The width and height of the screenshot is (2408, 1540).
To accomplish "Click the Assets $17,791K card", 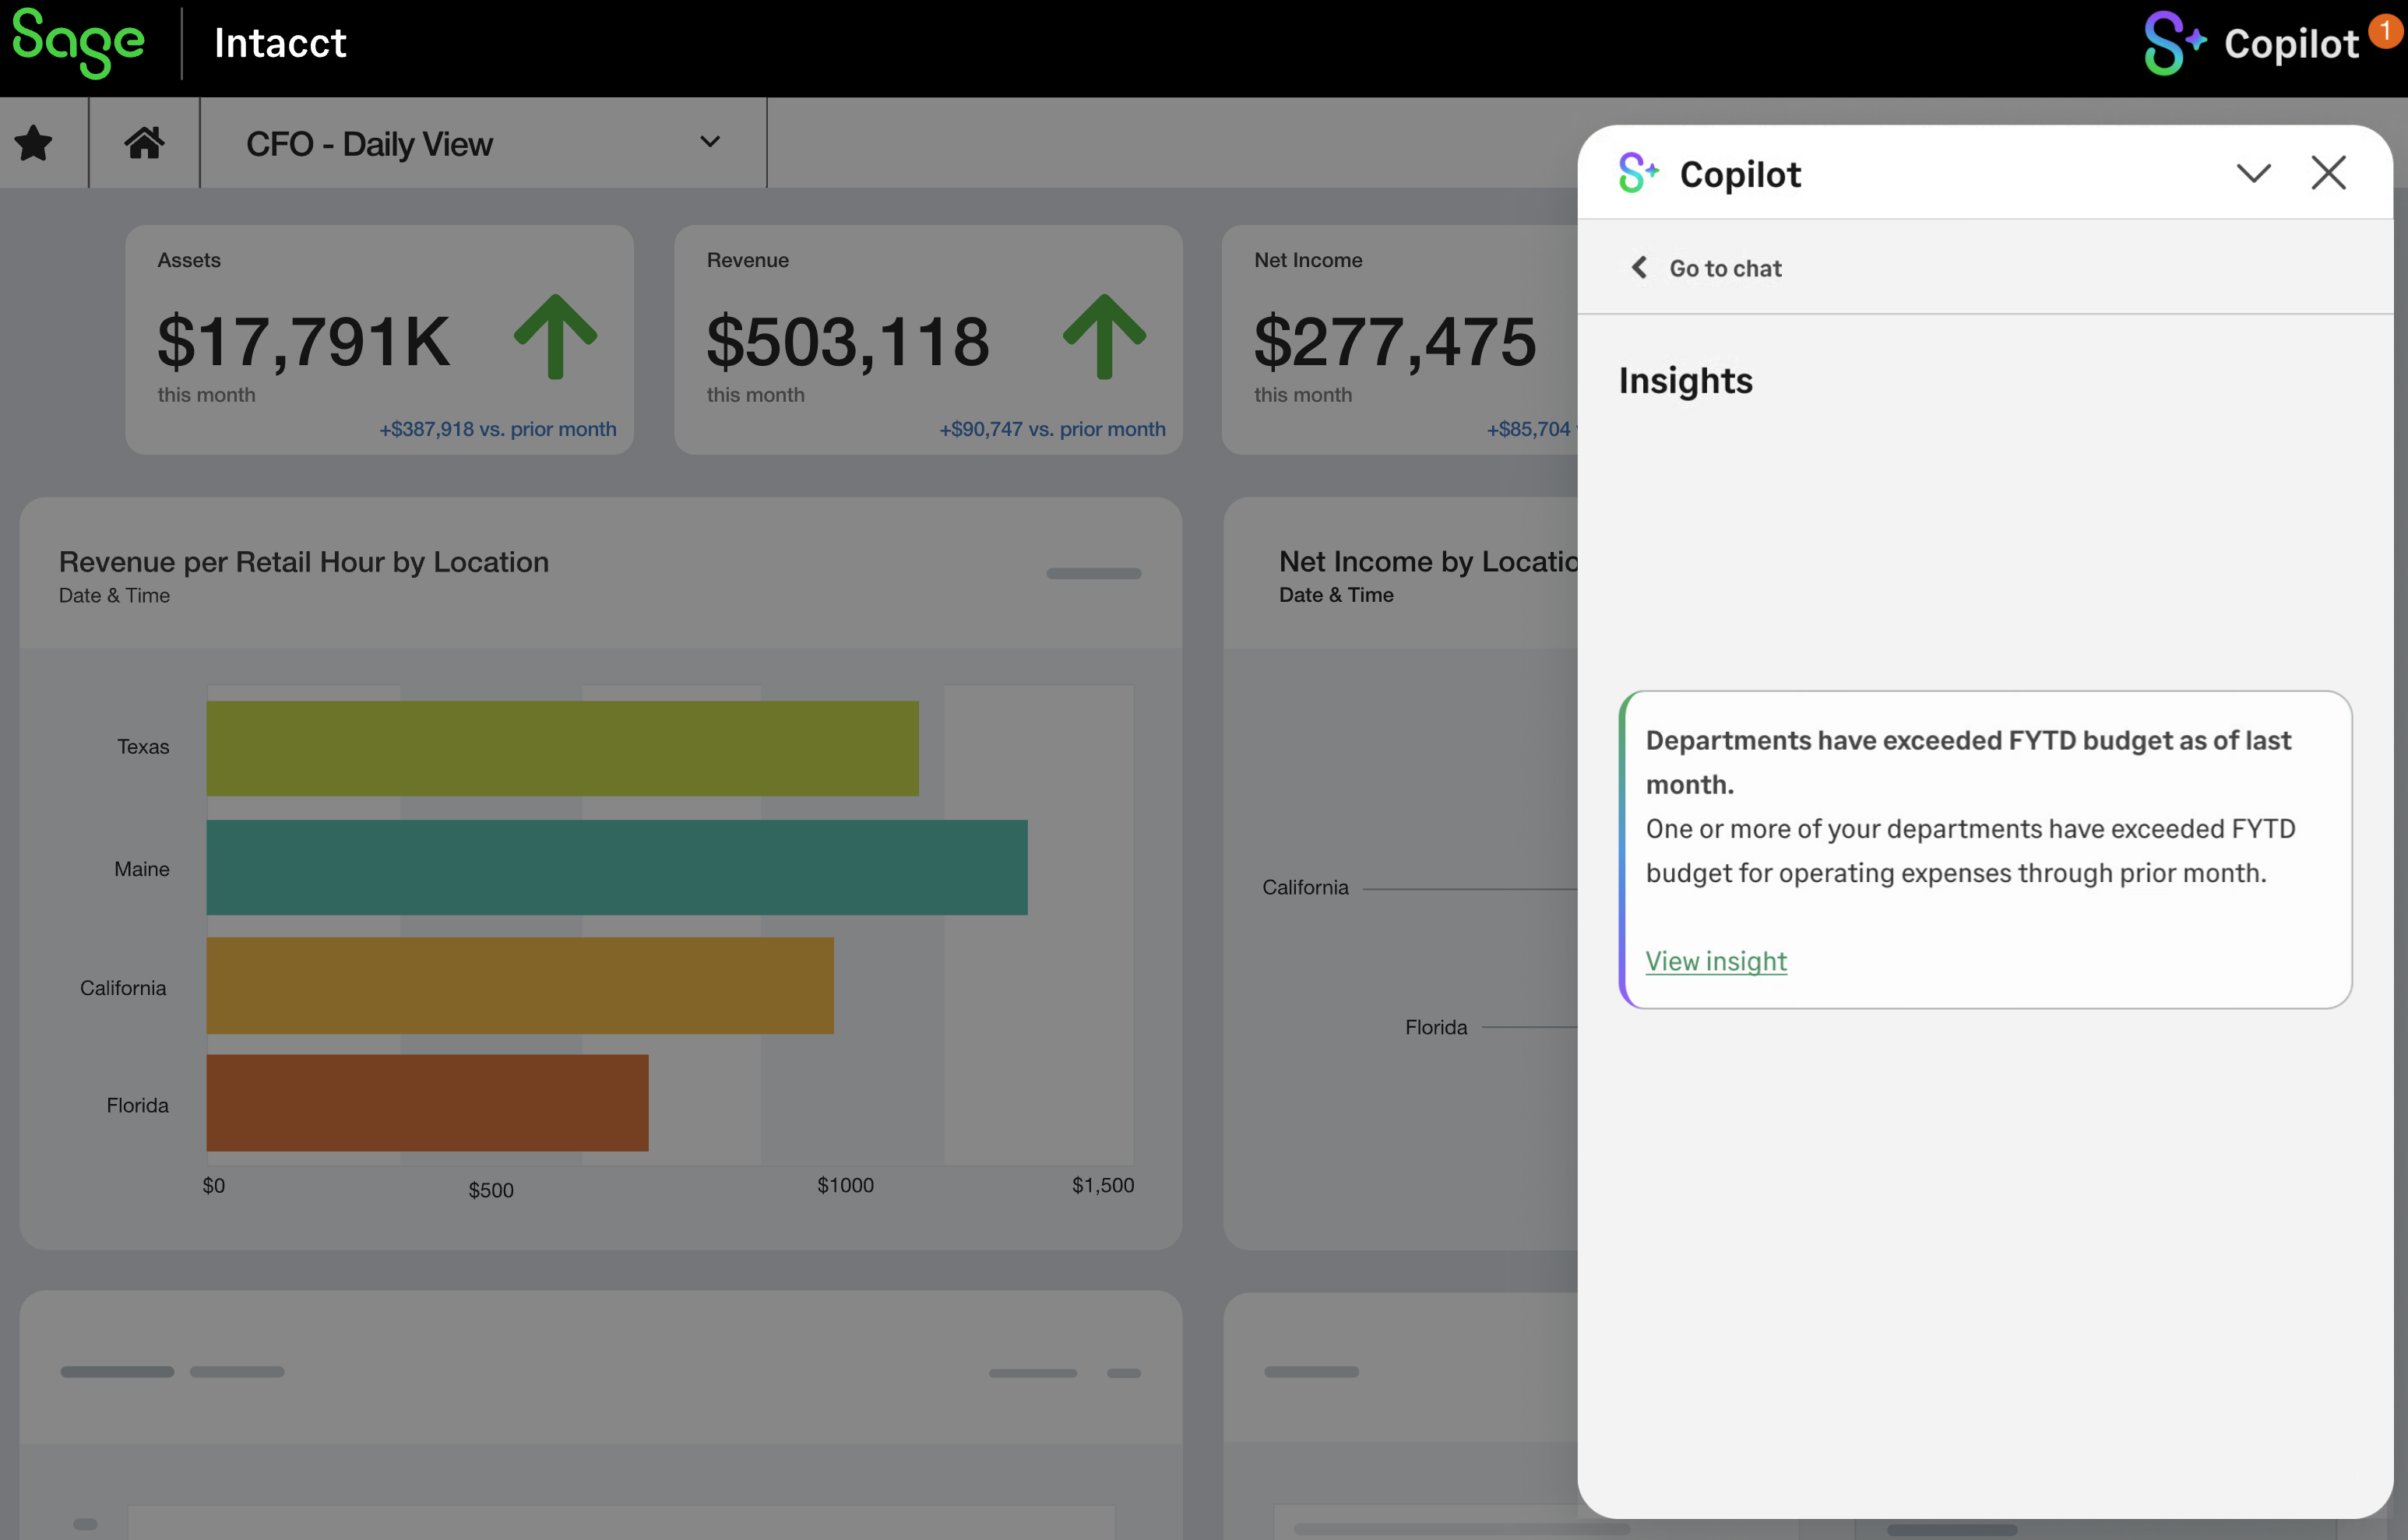I will click(379, 340).
